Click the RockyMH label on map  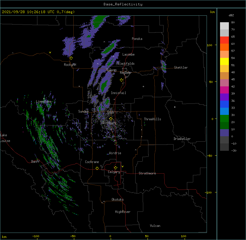(x=70, y=65)
